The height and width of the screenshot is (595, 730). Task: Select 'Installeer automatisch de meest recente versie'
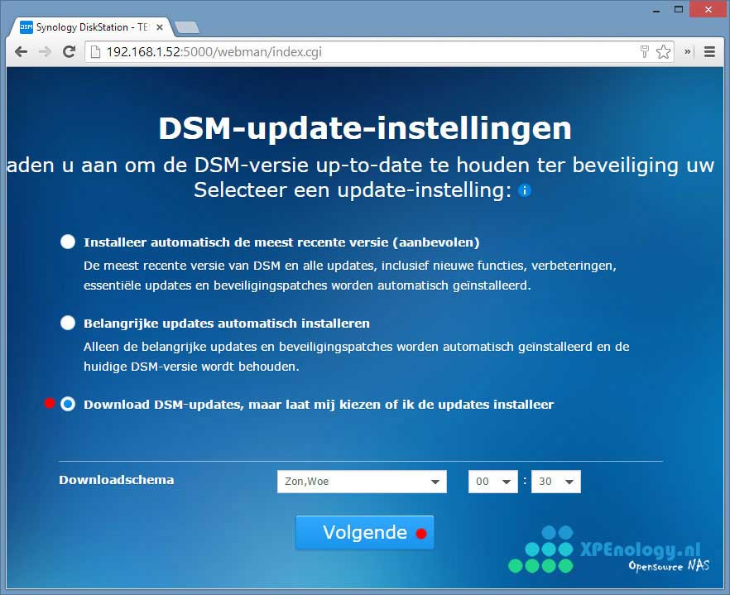coord(68,242)
